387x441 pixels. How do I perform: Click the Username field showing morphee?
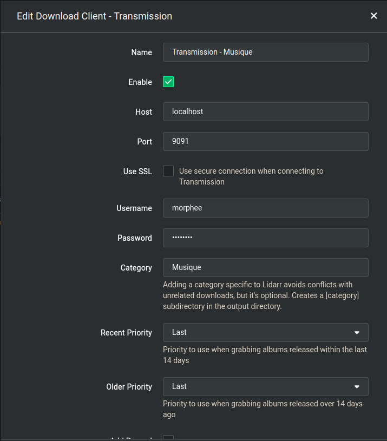click(265, 208)
